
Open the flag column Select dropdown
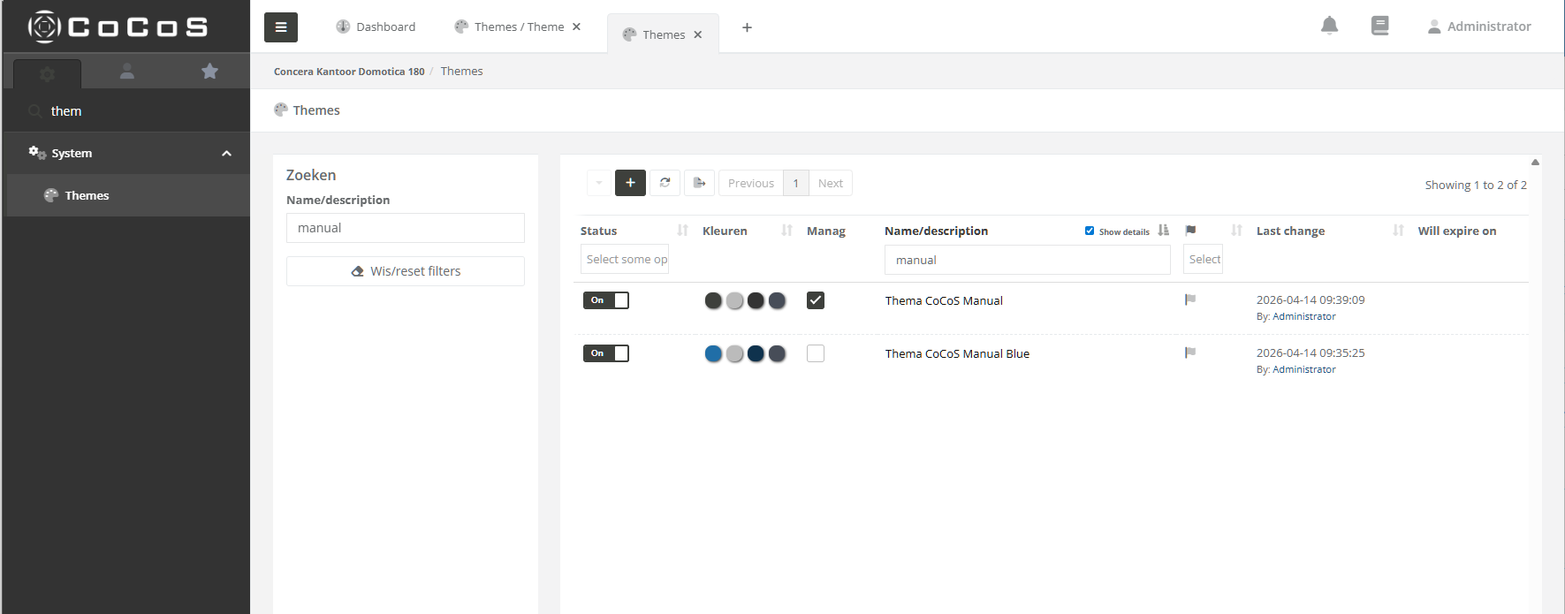(1203, 260)
